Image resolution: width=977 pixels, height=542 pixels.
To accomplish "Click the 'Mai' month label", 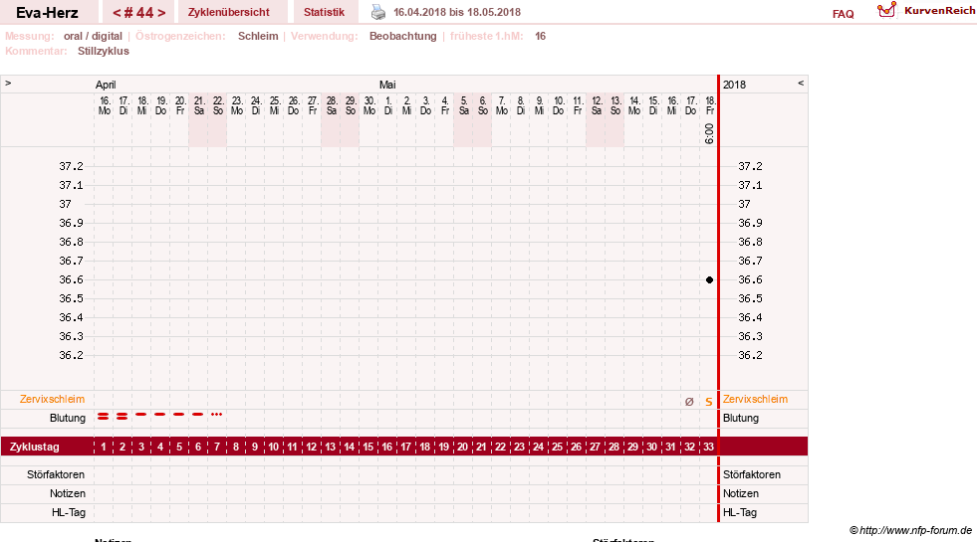I will coord(387,85).
